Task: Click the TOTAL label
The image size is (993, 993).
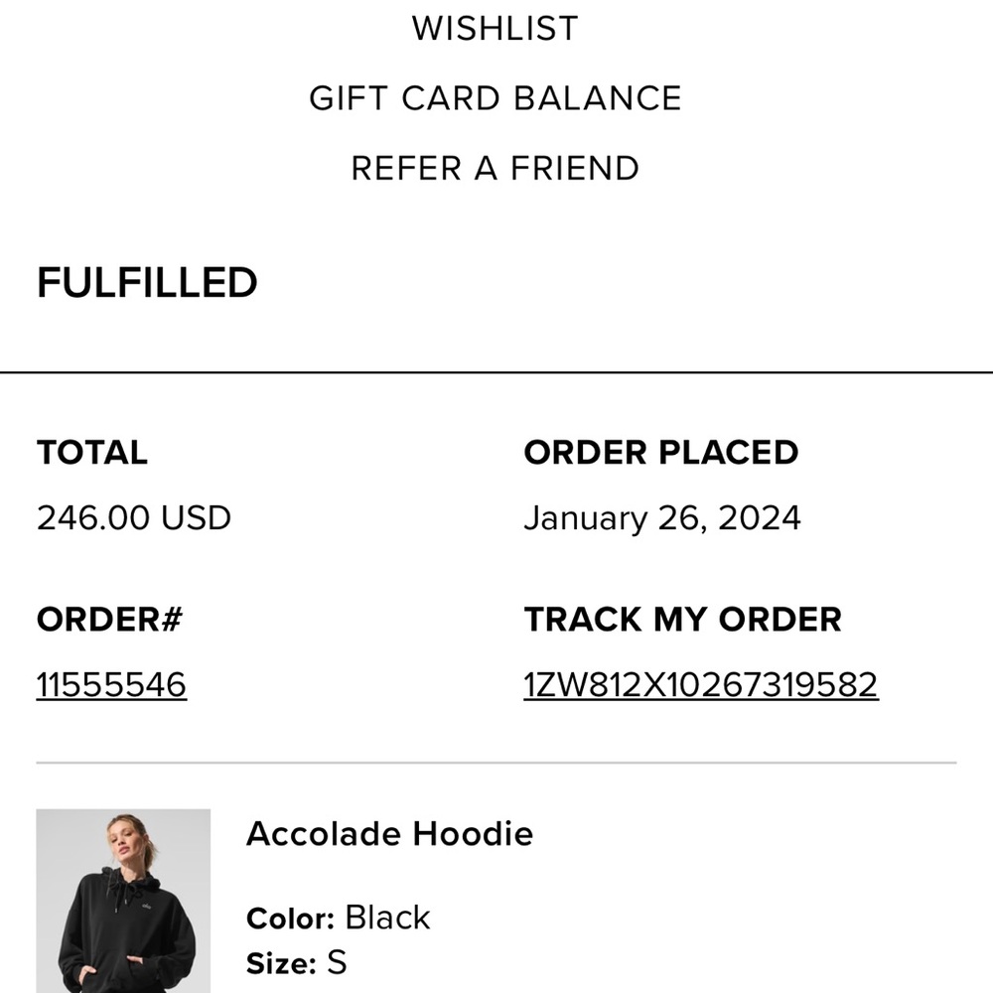Action: point(92,453)
